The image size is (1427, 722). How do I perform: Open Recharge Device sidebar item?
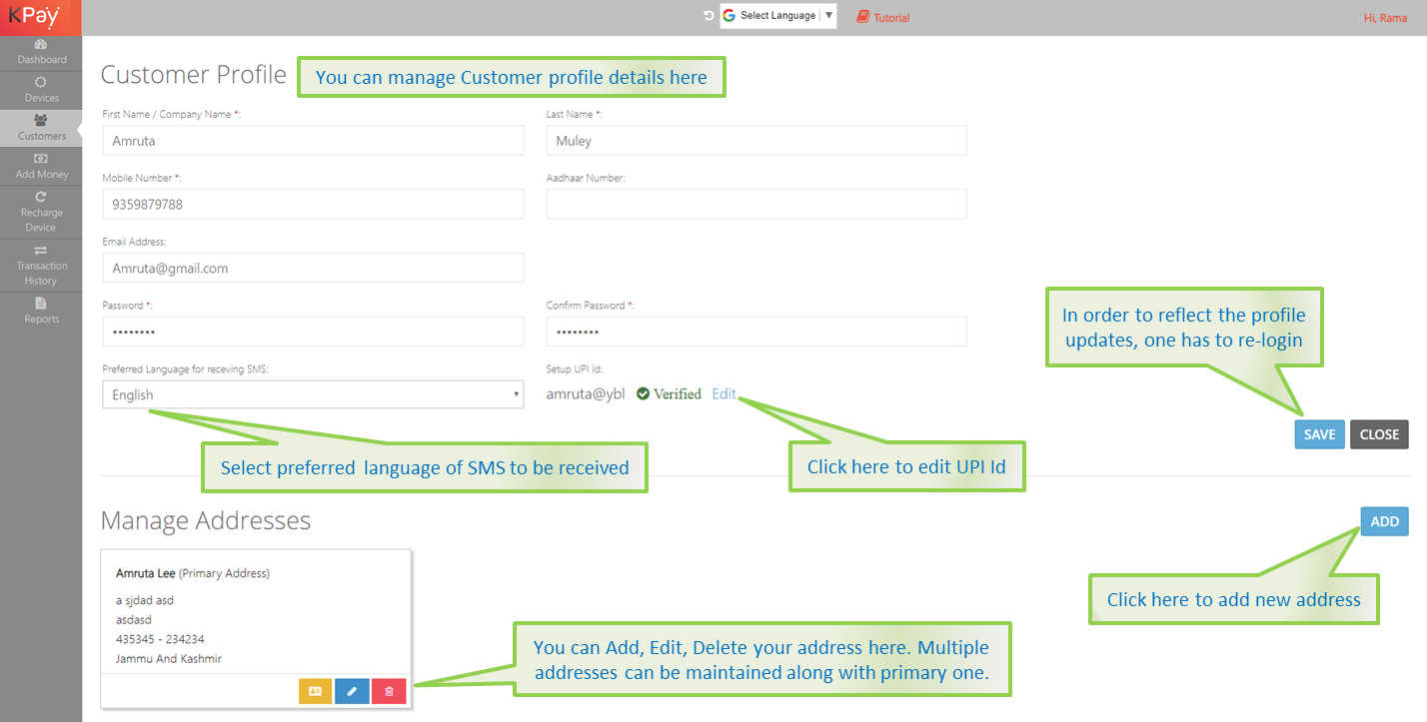[41, 212]
